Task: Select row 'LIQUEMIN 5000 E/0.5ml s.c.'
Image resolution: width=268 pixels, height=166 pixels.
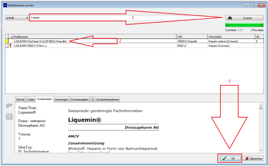Action: (134, 46)
